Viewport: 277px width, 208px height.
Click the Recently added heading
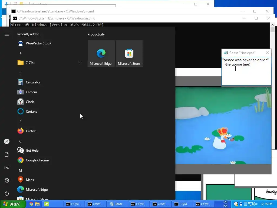point(28,34)
